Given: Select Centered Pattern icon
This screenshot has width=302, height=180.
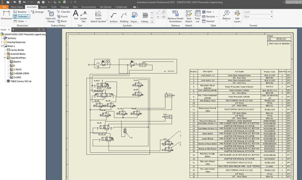Looking at the screenshot, I should pyautogui.click(x=164, y=17).
